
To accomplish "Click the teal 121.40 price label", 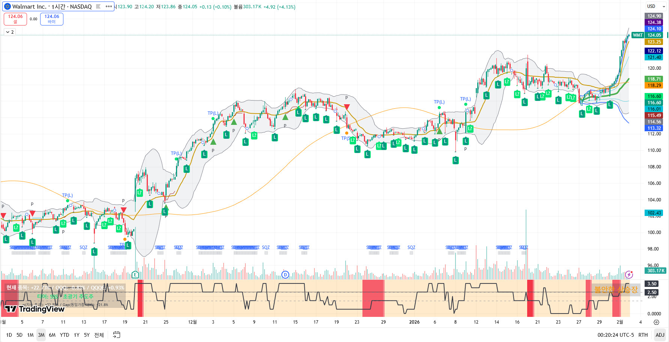I will [x=654, y=57].
